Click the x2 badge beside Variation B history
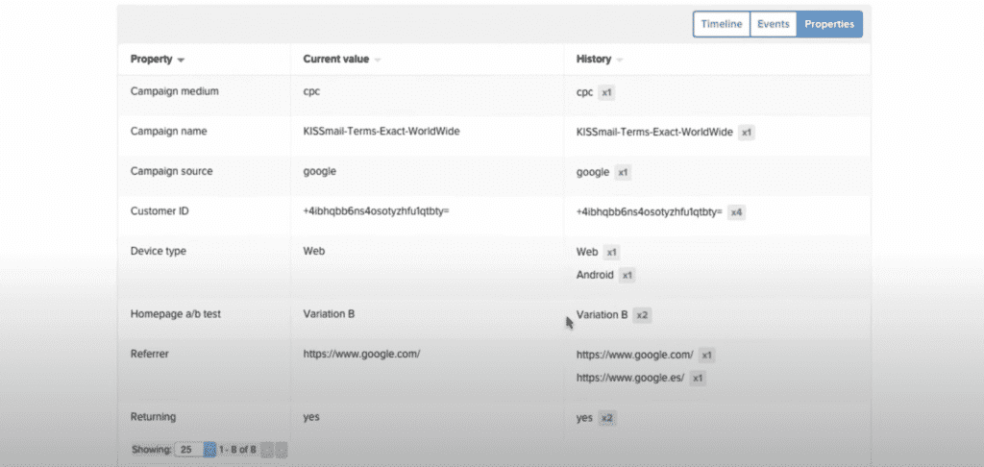The width and height of the screenshot is (984, 467). coord(644,314)
